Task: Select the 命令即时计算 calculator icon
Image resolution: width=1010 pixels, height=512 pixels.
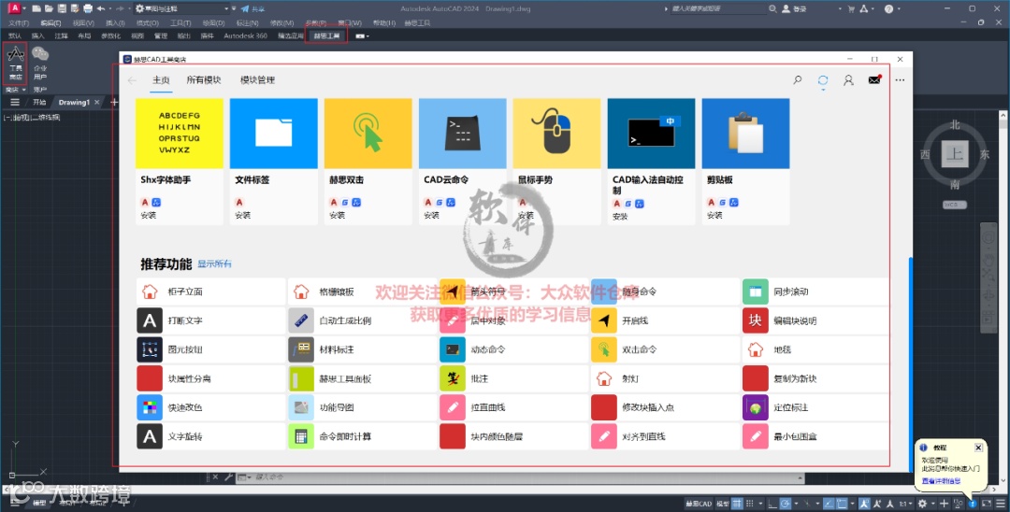Action: pos(301,436)
